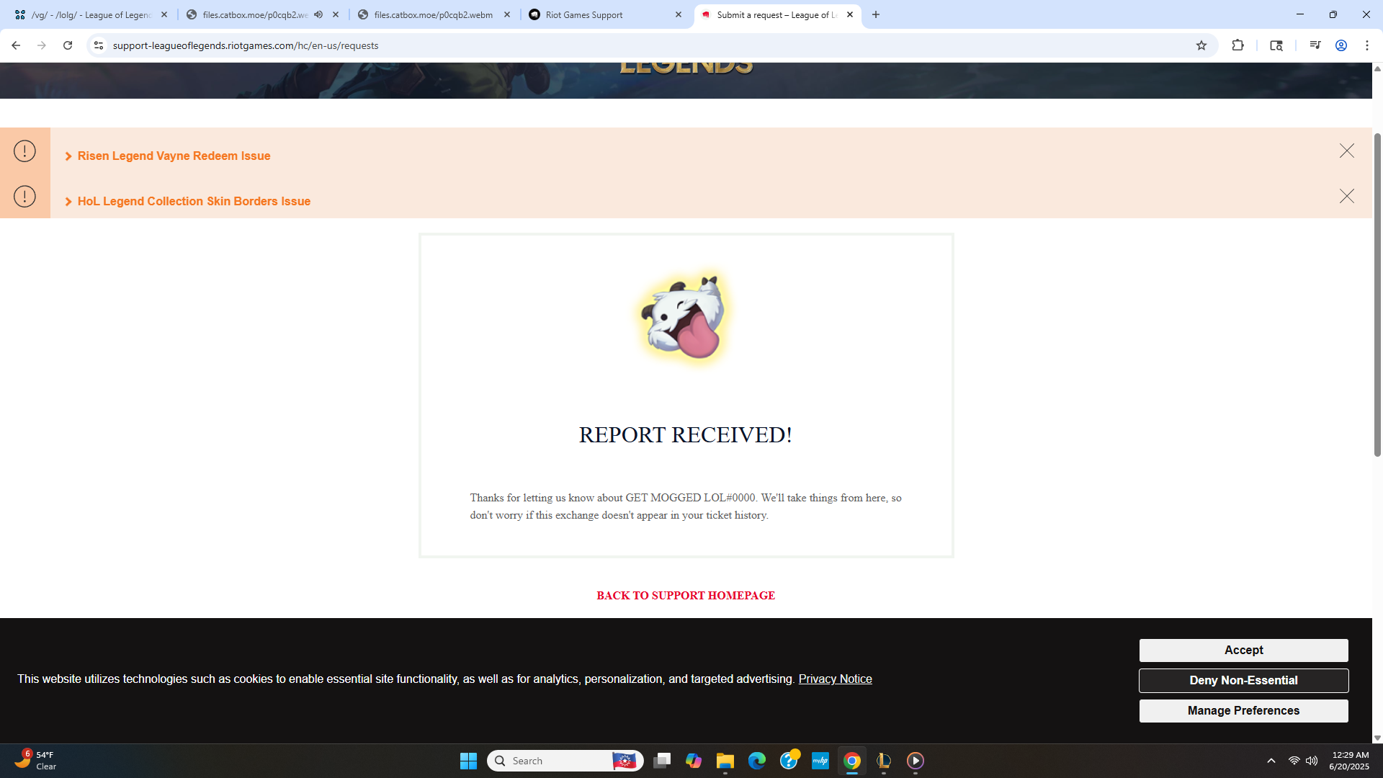Open the Privacy Notice link

(x=835, y=679)
